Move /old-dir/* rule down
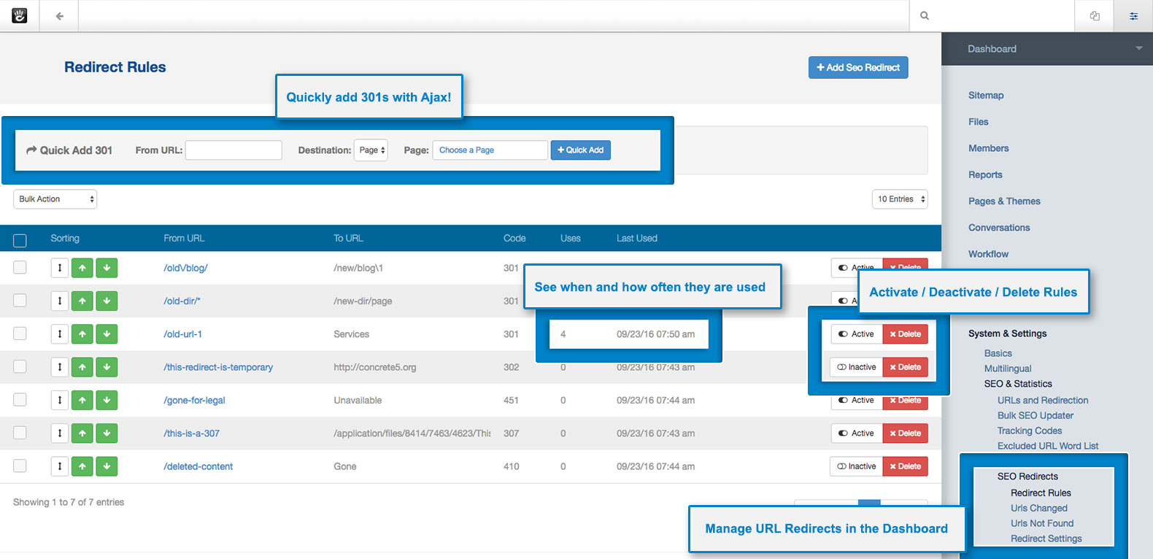 point(107,301)
